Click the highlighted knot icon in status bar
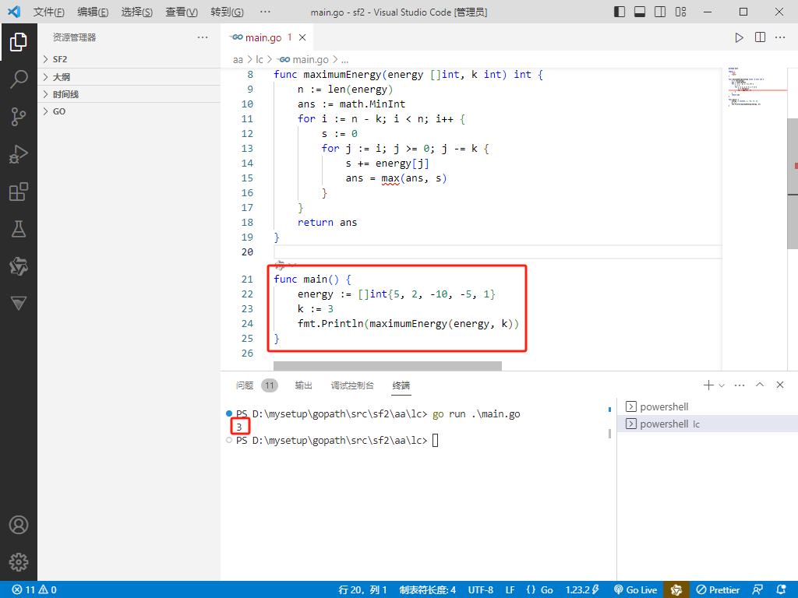Screen dimensions: 798x598 click(x=676, y=590)
